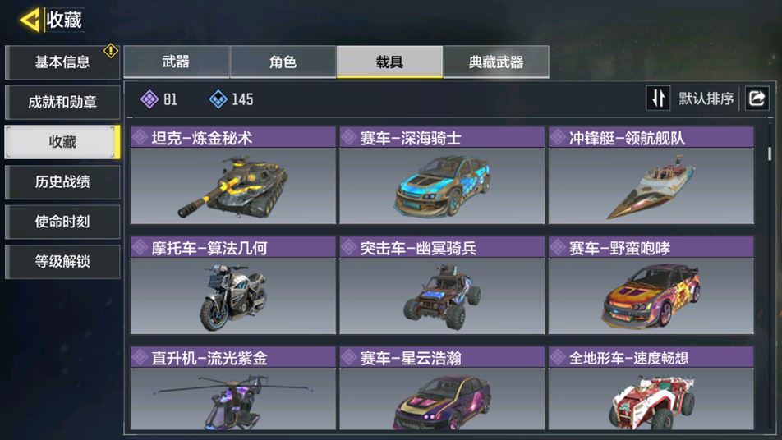Open 历史战绩 in the sidebar
Screen dimensions: 782x440
[x=62, y=182]
